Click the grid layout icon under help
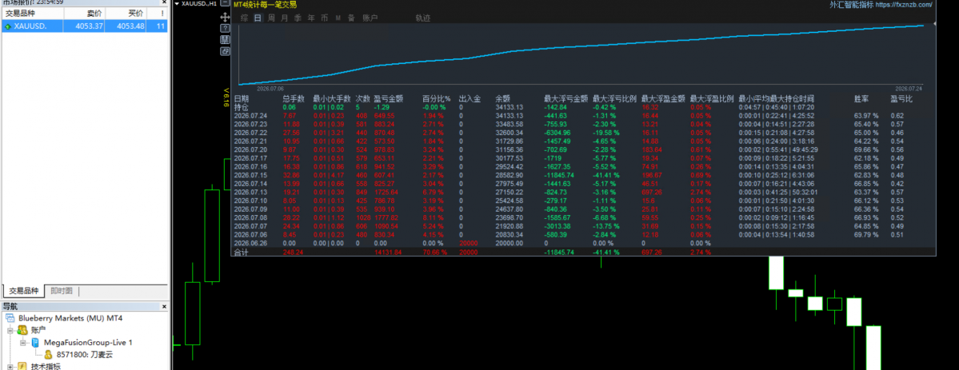The height and width of the screenshot is (370, 959). tap(225, 40)
